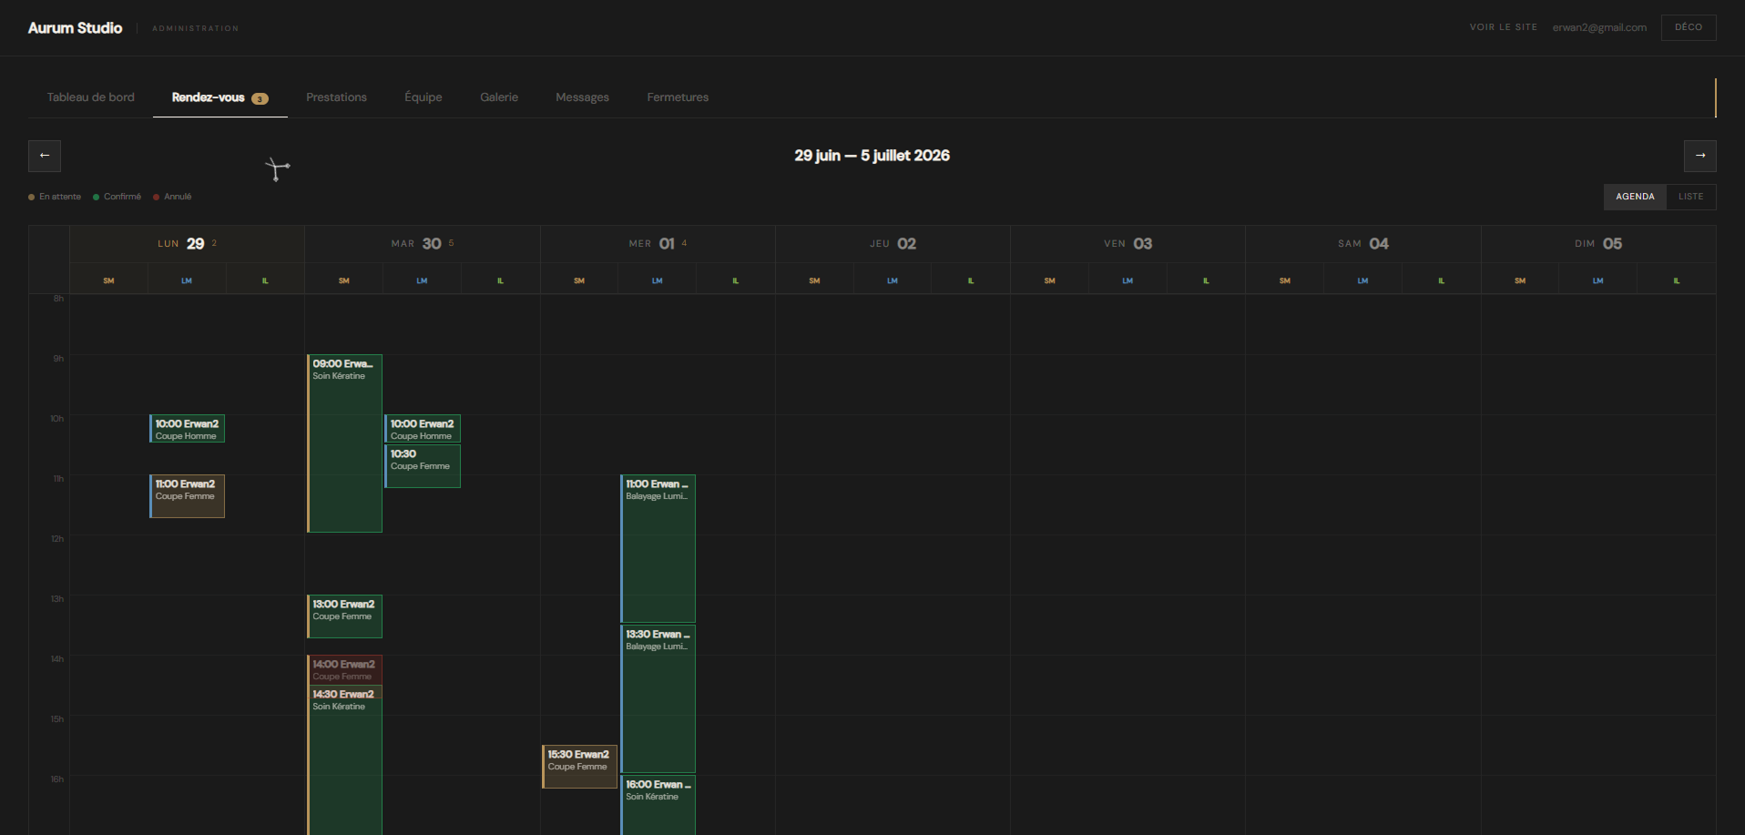Image resolution: width=1745 pixels, height=835 pixels.
Task: Click the SM column header under MAR 30
Action: point(344,280)
